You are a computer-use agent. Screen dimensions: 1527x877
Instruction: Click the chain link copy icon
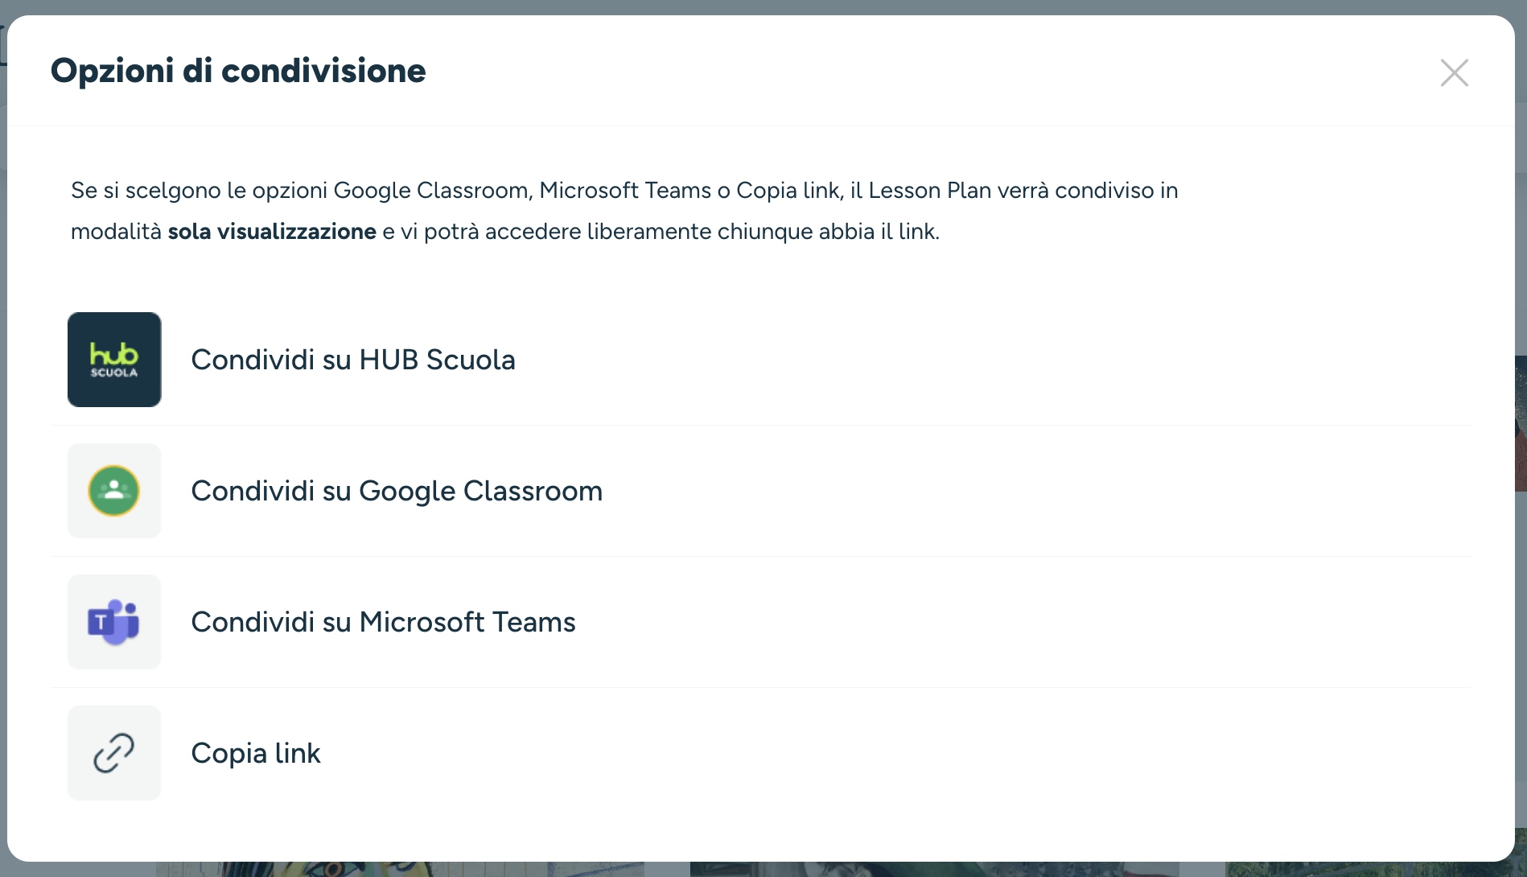tap(114, 753)
